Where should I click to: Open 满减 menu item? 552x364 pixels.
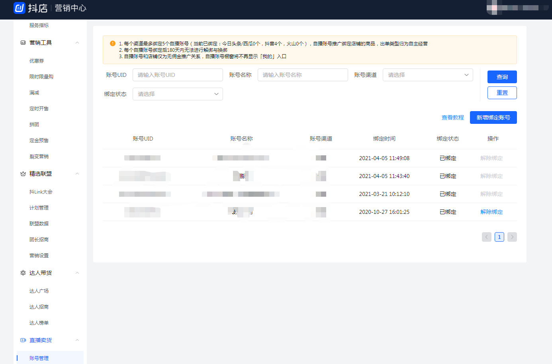pos(34,93)
